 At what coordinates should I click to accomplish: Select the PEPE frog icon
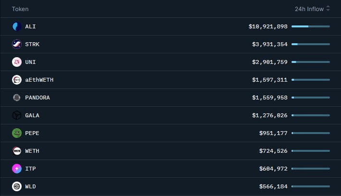(x=17, y=133)
